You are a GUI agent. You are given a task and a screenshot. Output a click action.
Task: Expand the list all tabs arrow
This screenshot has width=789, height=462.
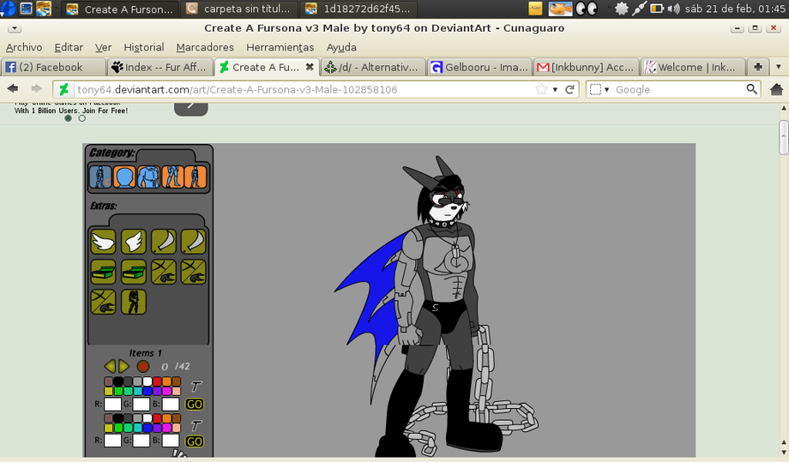(779, 67)
